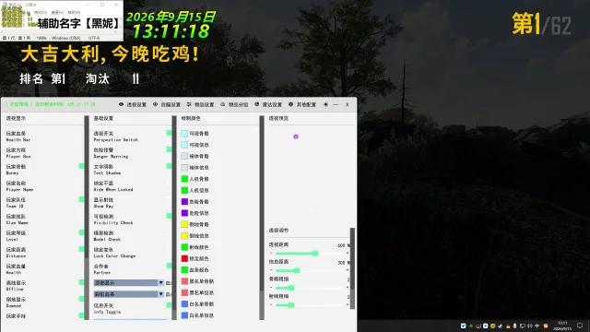Pick the 危险信息 purple swatch
The width and height of the screenshot is (590, 332).
[x=184, y=213]
